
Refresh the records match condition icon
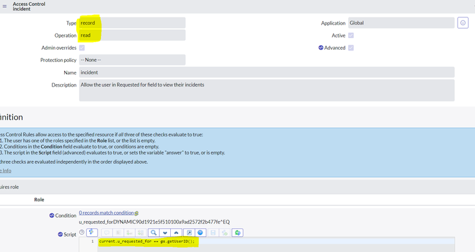tap(137, 213)
